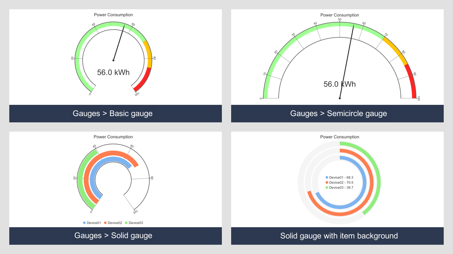Open the Gauges > Semicircle gauge caption

point(339,113)
